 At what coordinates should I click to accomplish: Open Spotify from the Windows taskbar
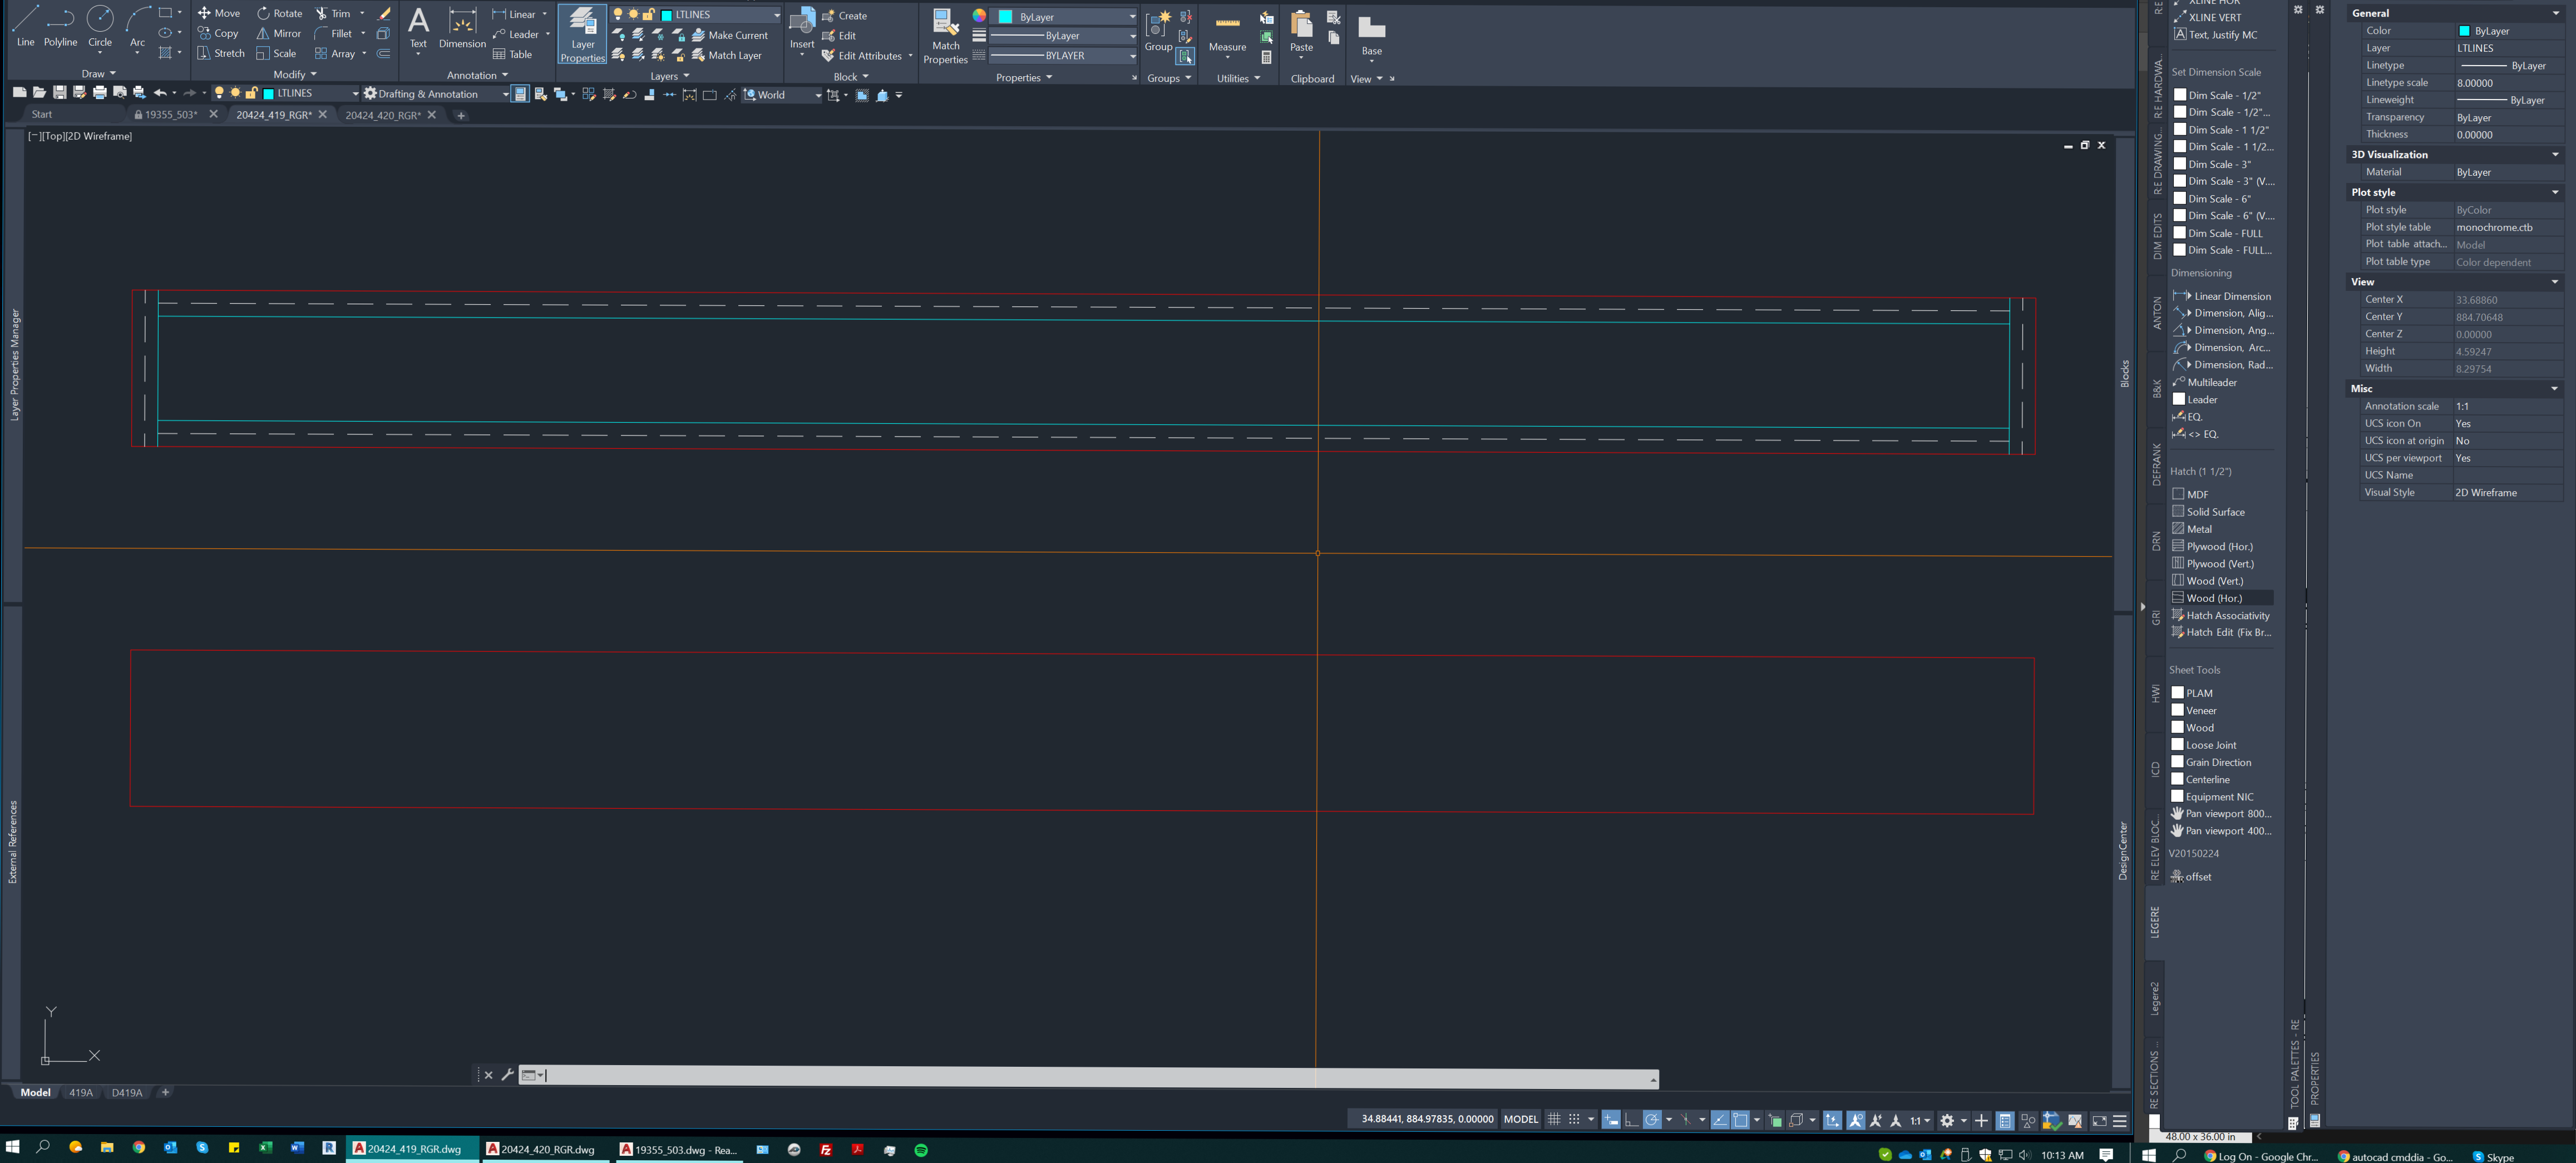(921, 1150)
